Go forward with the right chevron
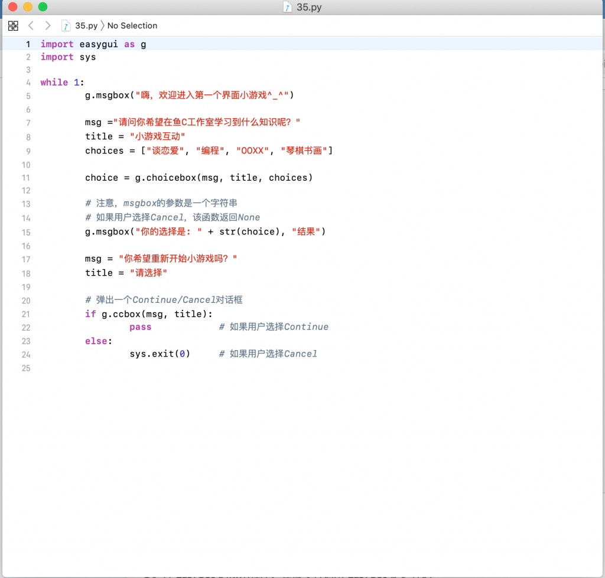Viewport: 605px width, 578px height. [x=48, y=25]
